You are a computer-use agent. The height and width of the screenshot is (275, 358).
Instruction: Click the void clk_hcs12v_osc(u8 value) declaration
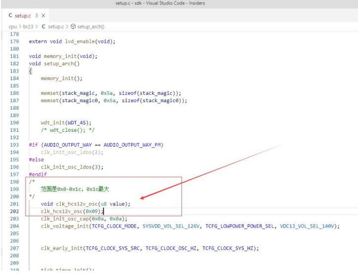[86, 204]
